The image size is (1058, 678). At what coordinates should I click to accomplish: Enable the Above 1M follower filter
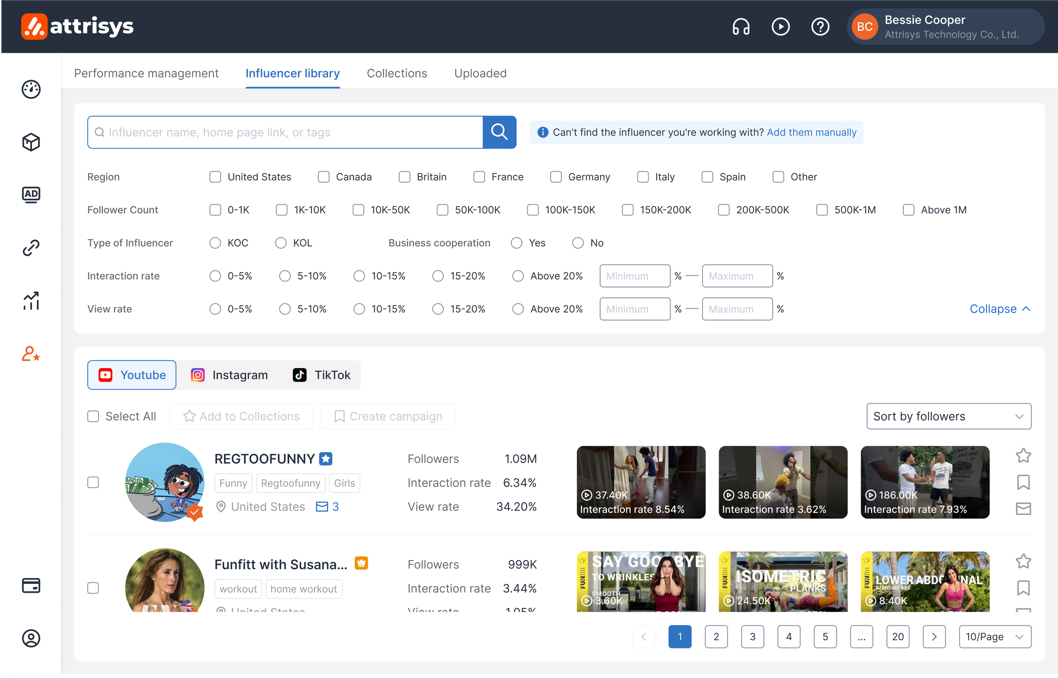[908, 210]
